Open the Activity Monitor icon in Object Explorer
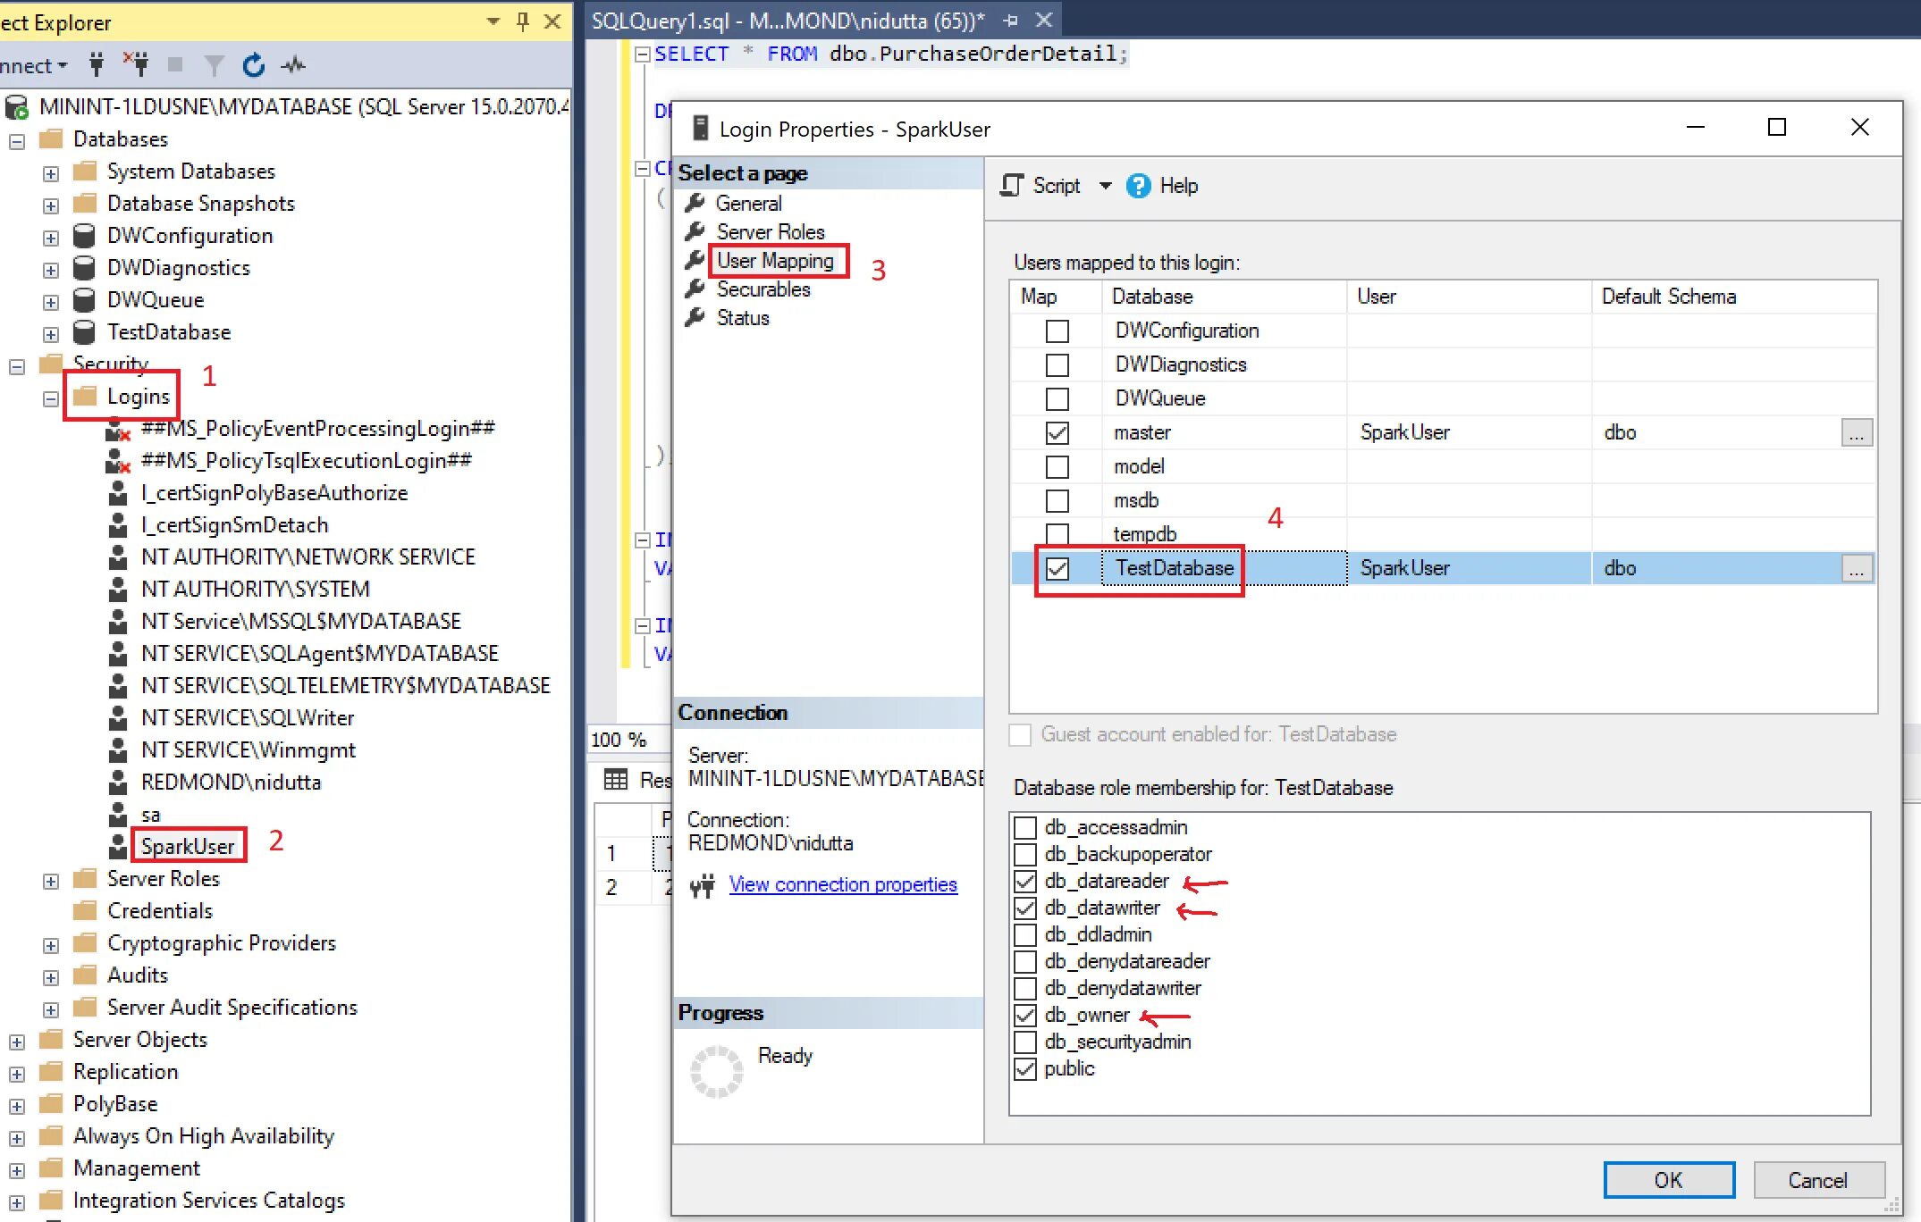Image resolution: width=1921 pixels, height=1222 pixels. pyautogui.click(x=293, y=64)
